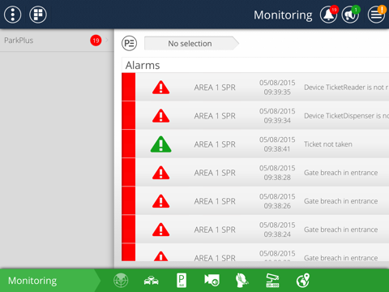Click red severity bar of 09:38:24 gate breach
The height and width of the screenshot is (292, 389).
click(x=128, y=229)
